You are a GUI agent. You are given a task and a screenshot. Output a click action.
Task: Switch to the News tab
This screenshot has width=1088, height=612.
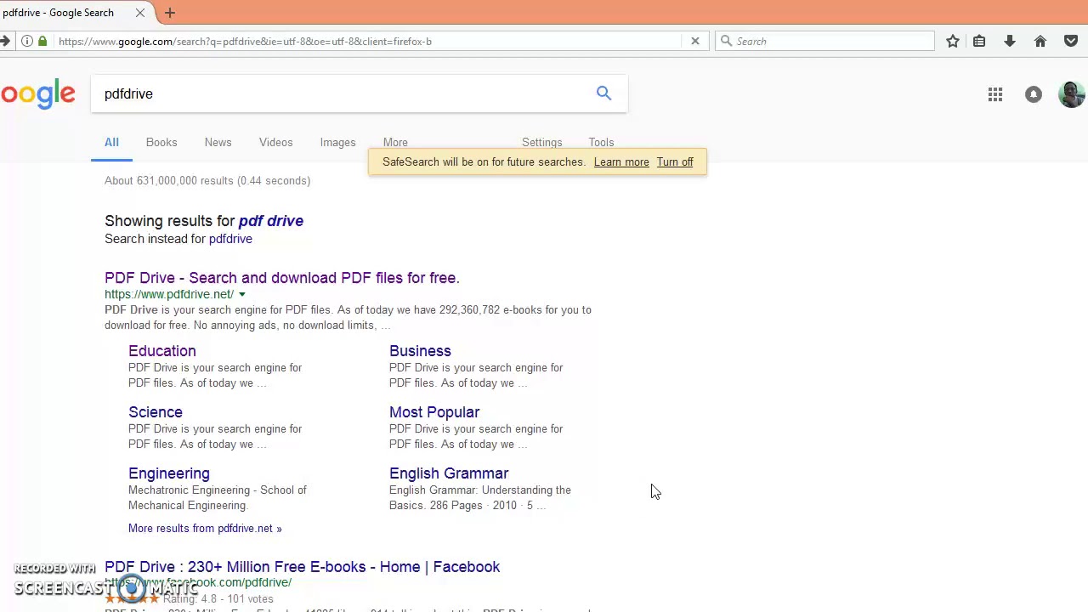218,142
